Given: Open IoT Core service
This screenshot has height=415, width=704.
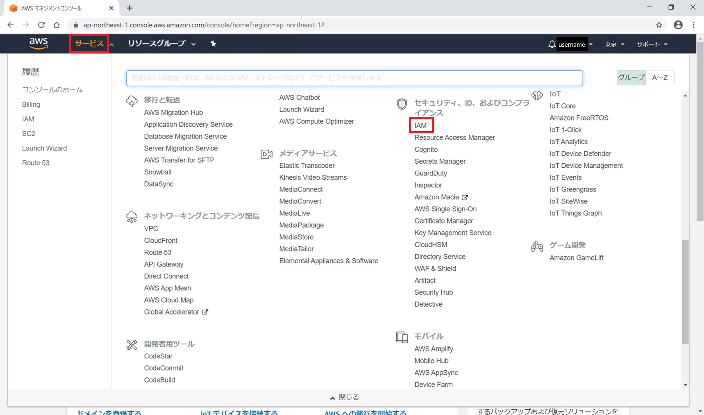Looking at the screenshot, I should pos(563,106).
